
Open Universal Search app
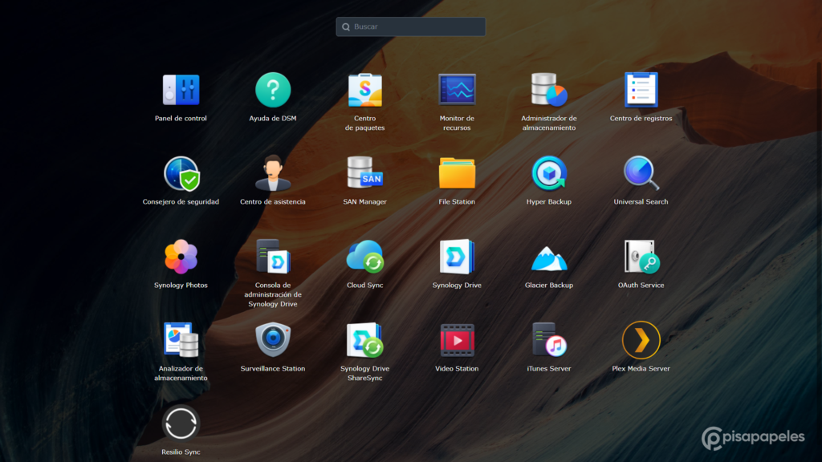[641, 173]
